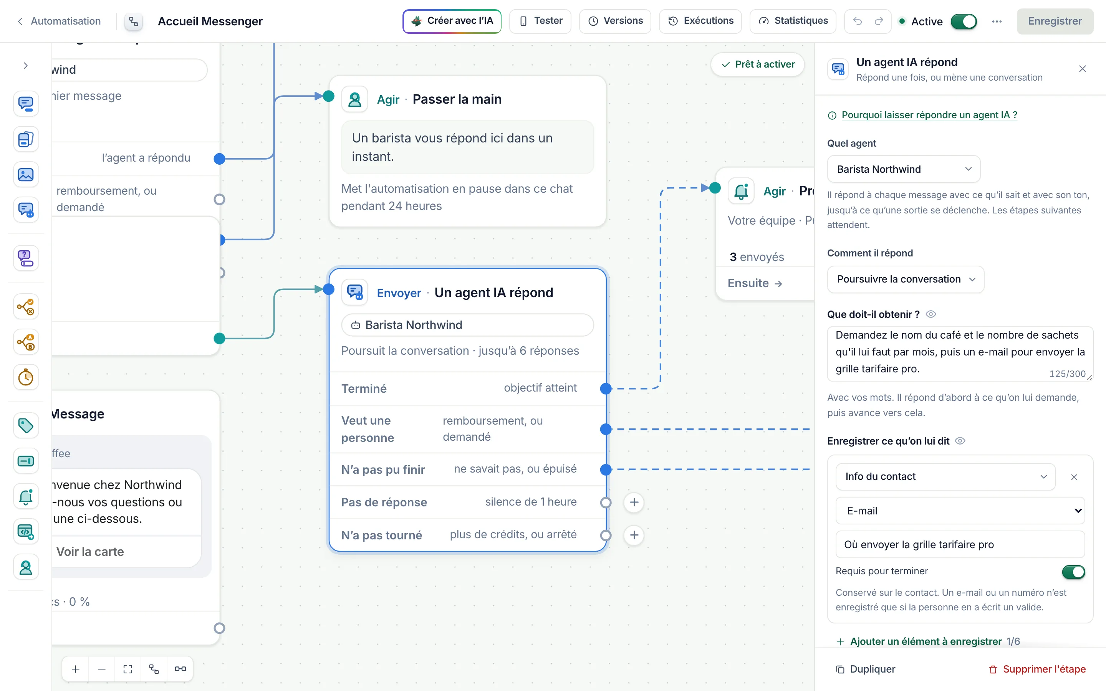Viewport: 1106px width, 691px height.
Task: Select the question step icon in sidebar
Action: (26, 258)
